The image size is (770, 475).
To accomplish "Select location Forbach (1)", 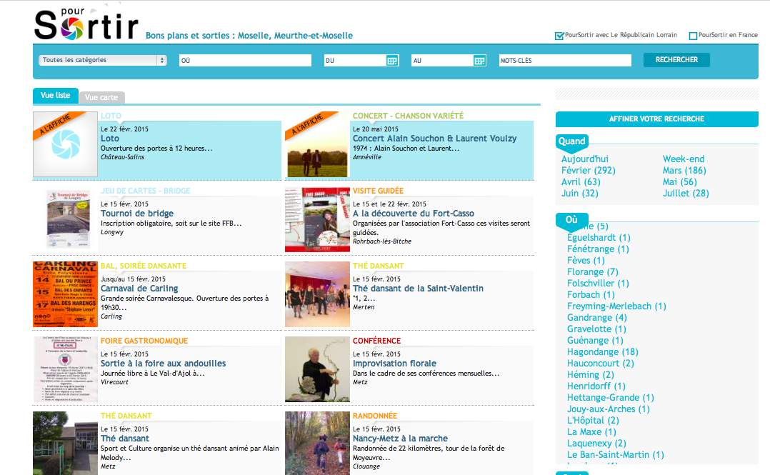I will (591, 295).
